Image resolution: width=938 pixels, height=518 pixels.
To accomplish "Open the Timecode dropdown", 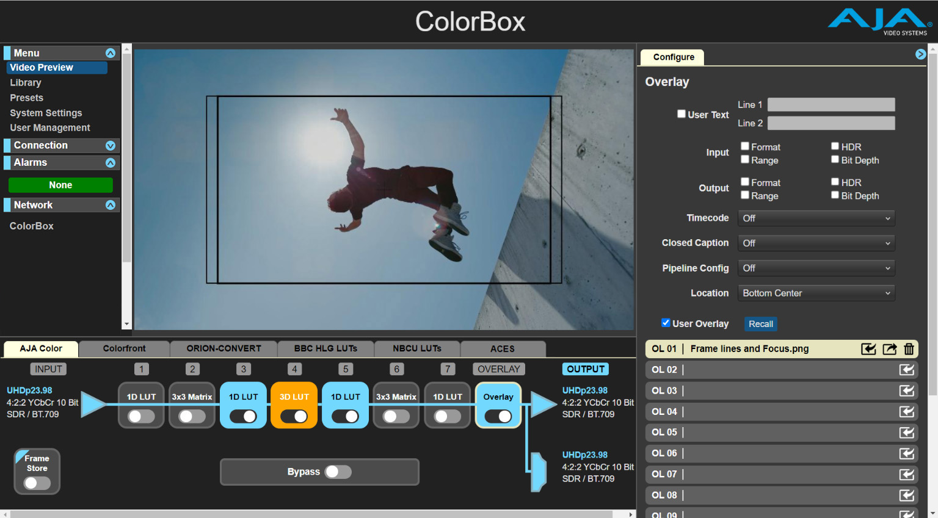I will coord(816,218).
